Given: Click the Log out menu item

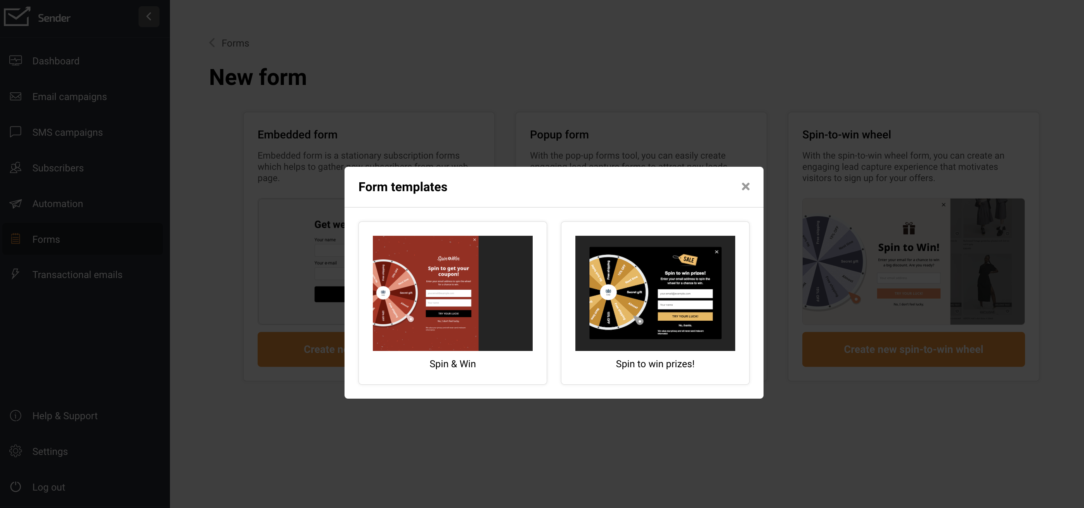Looking at the screenshot, I should (48, 487).
